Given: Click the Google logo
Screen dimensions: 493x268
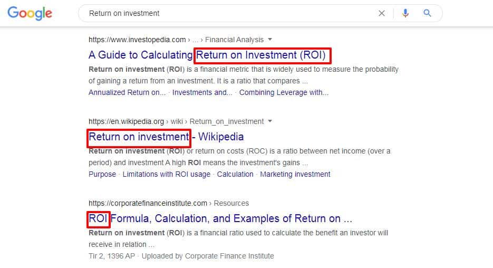Looking at the screenshot, I should click(30, 13).
